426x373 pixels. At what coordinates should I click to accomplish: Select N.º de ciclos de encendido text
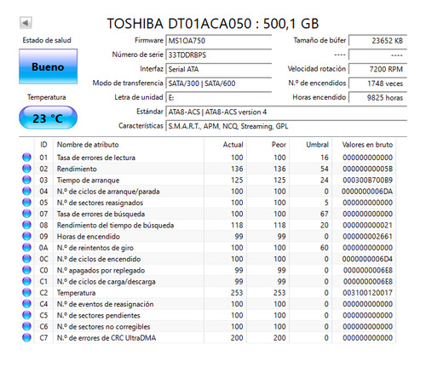point(99,259)
